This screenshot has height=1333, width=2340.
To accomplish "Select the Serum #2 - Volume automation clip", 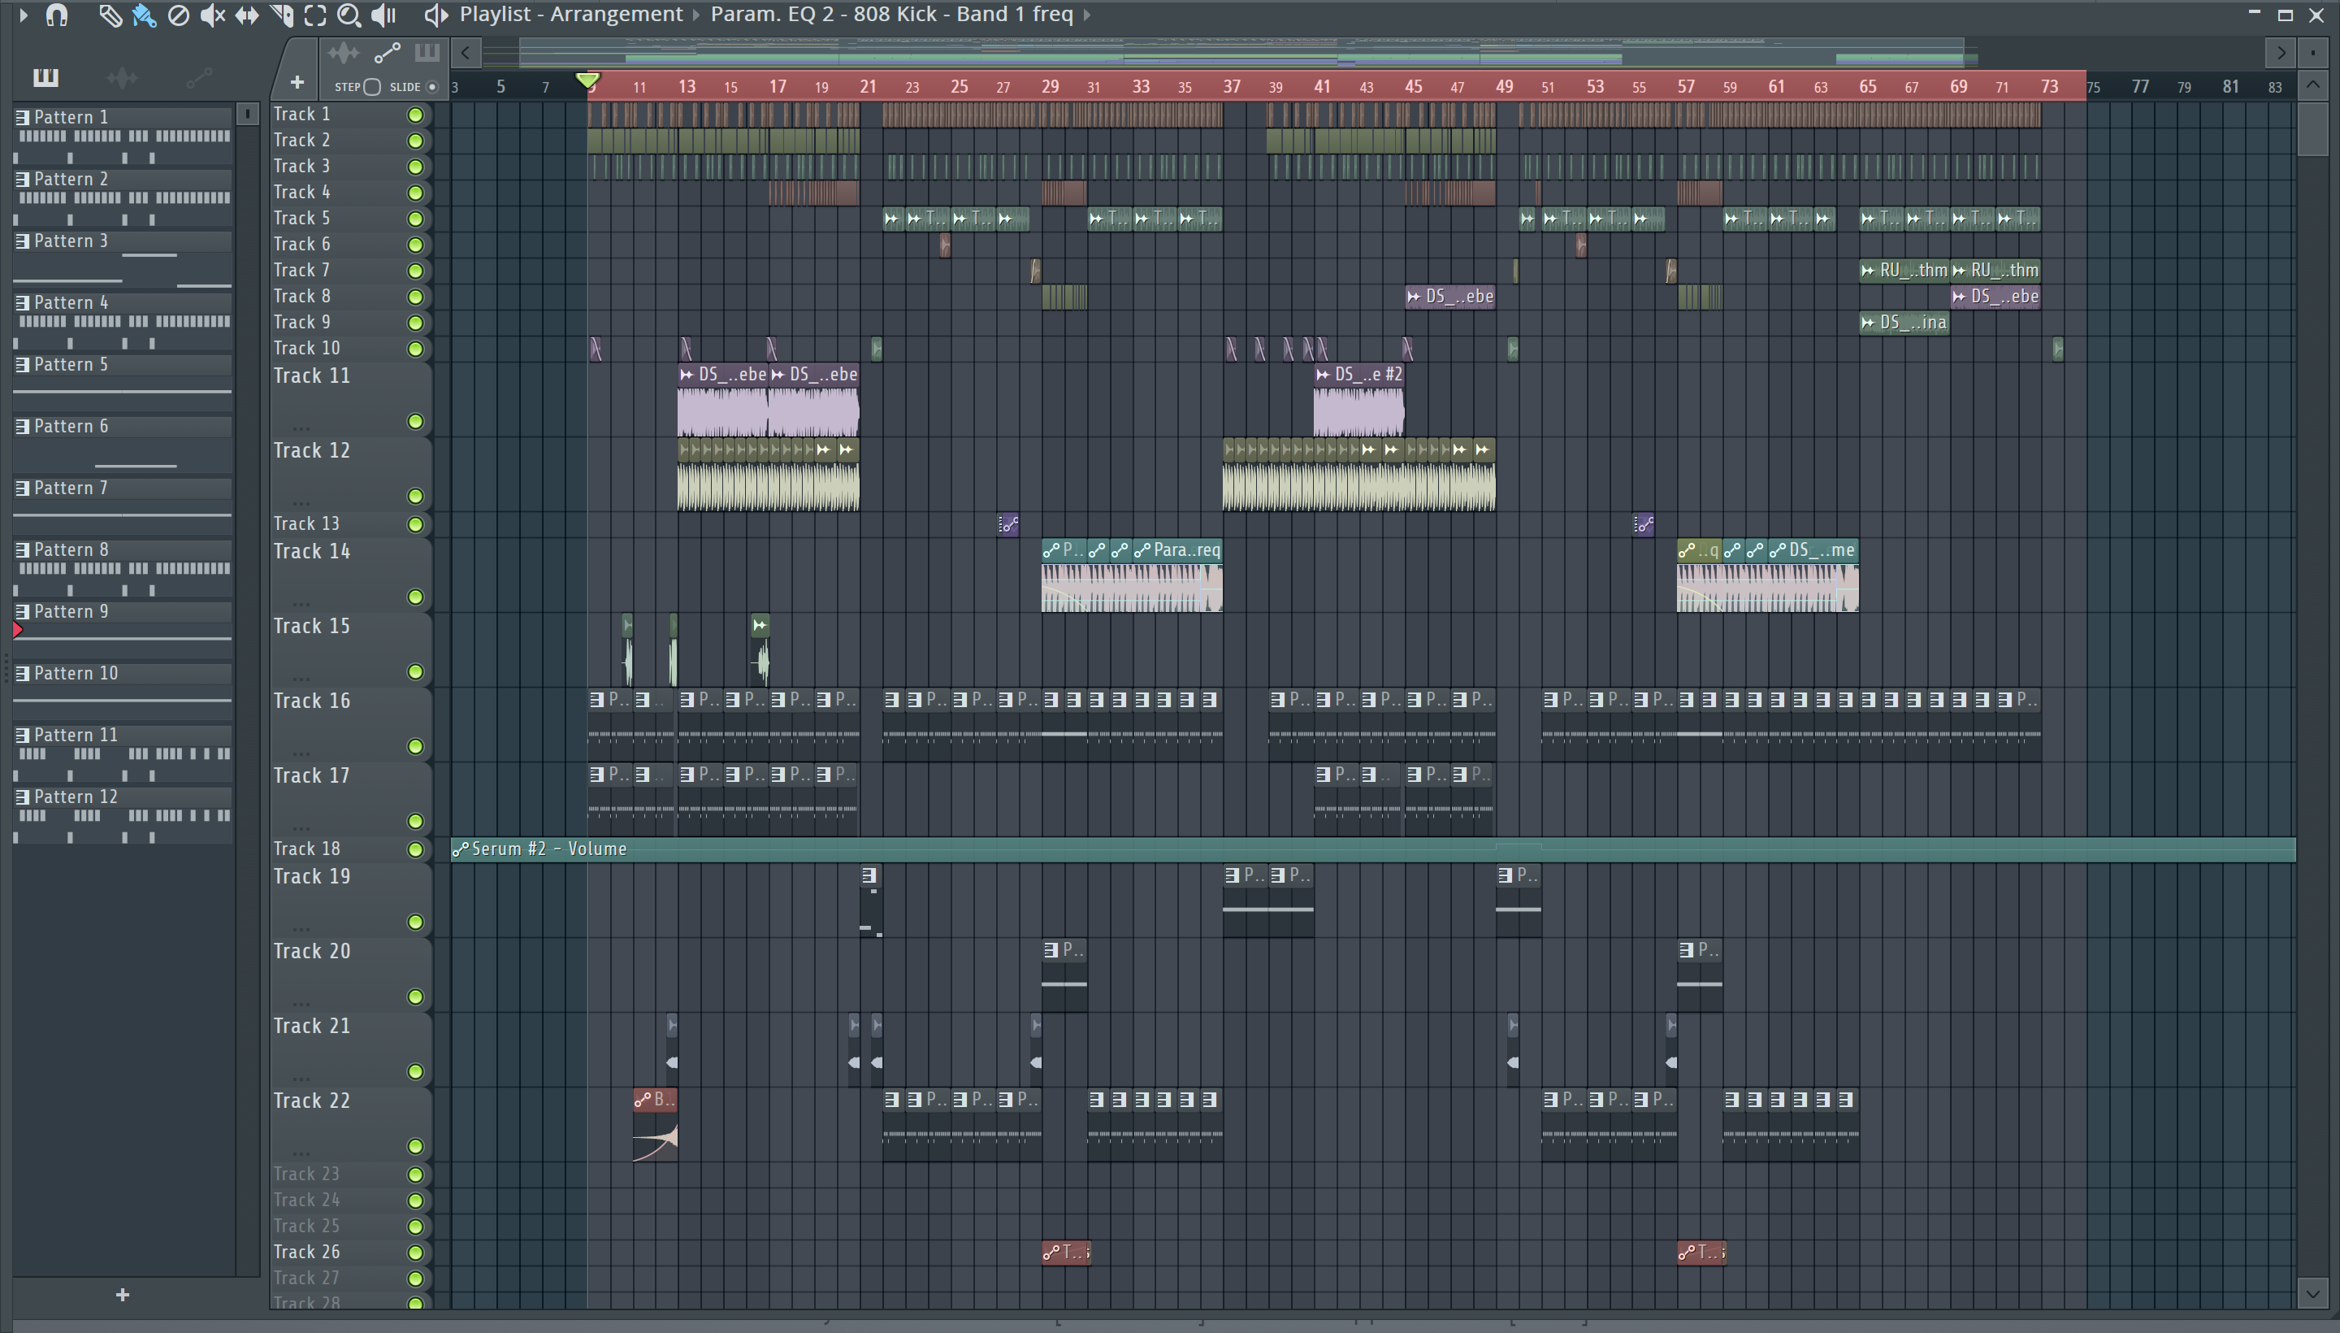I will [1372, 849].
